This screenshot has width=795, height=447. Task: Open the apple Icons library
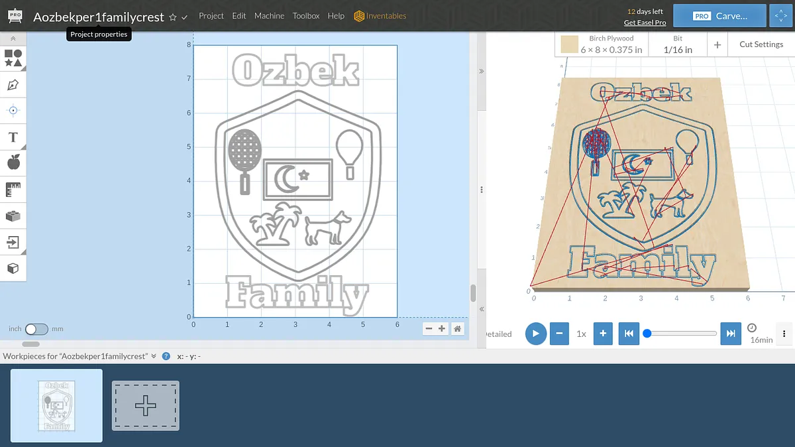click(13, 162)
